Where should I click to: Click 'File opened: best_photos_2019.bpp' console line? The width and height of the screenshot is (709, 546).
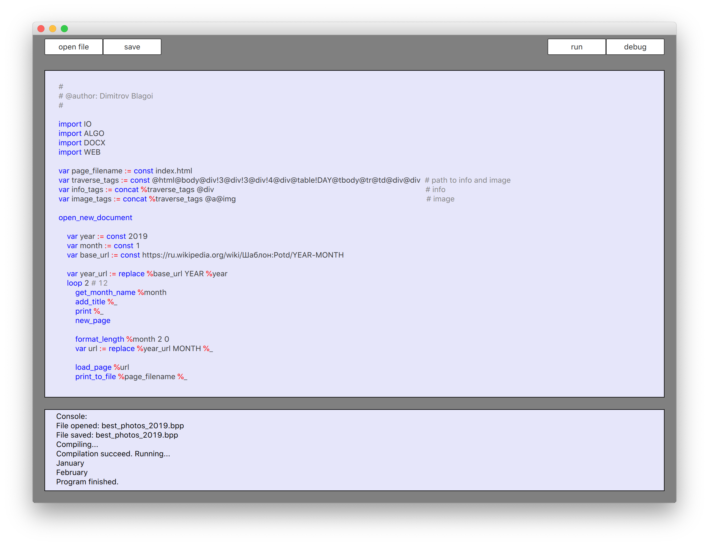[x=120, y=426]
